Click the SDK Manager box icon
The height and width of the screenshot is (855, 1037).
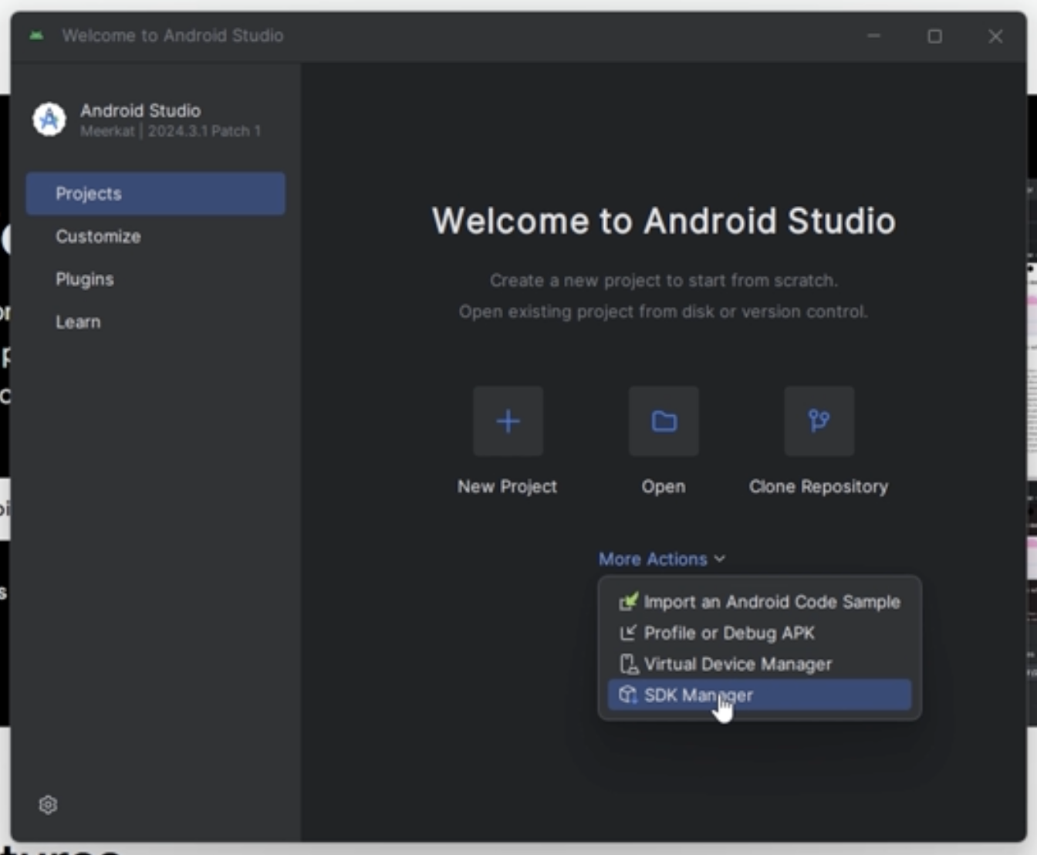coord(628,694)
